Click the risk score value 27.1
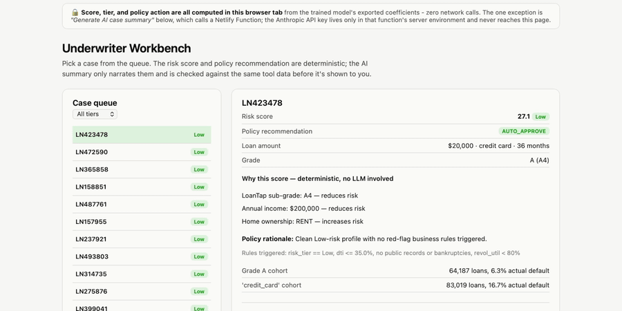622x311 pixels. [x=524, y=117]
